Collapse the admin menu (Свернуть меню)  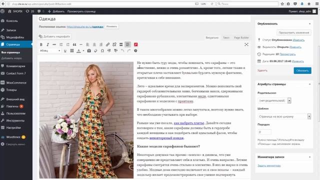[16, 144]
